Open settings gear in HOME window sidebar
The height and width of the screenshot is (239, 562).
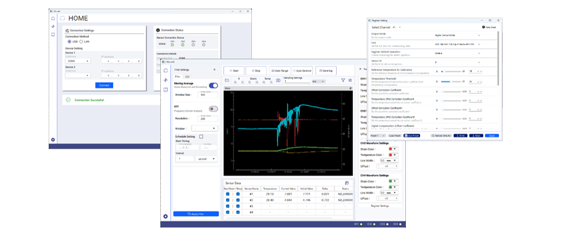coord(53,140)
